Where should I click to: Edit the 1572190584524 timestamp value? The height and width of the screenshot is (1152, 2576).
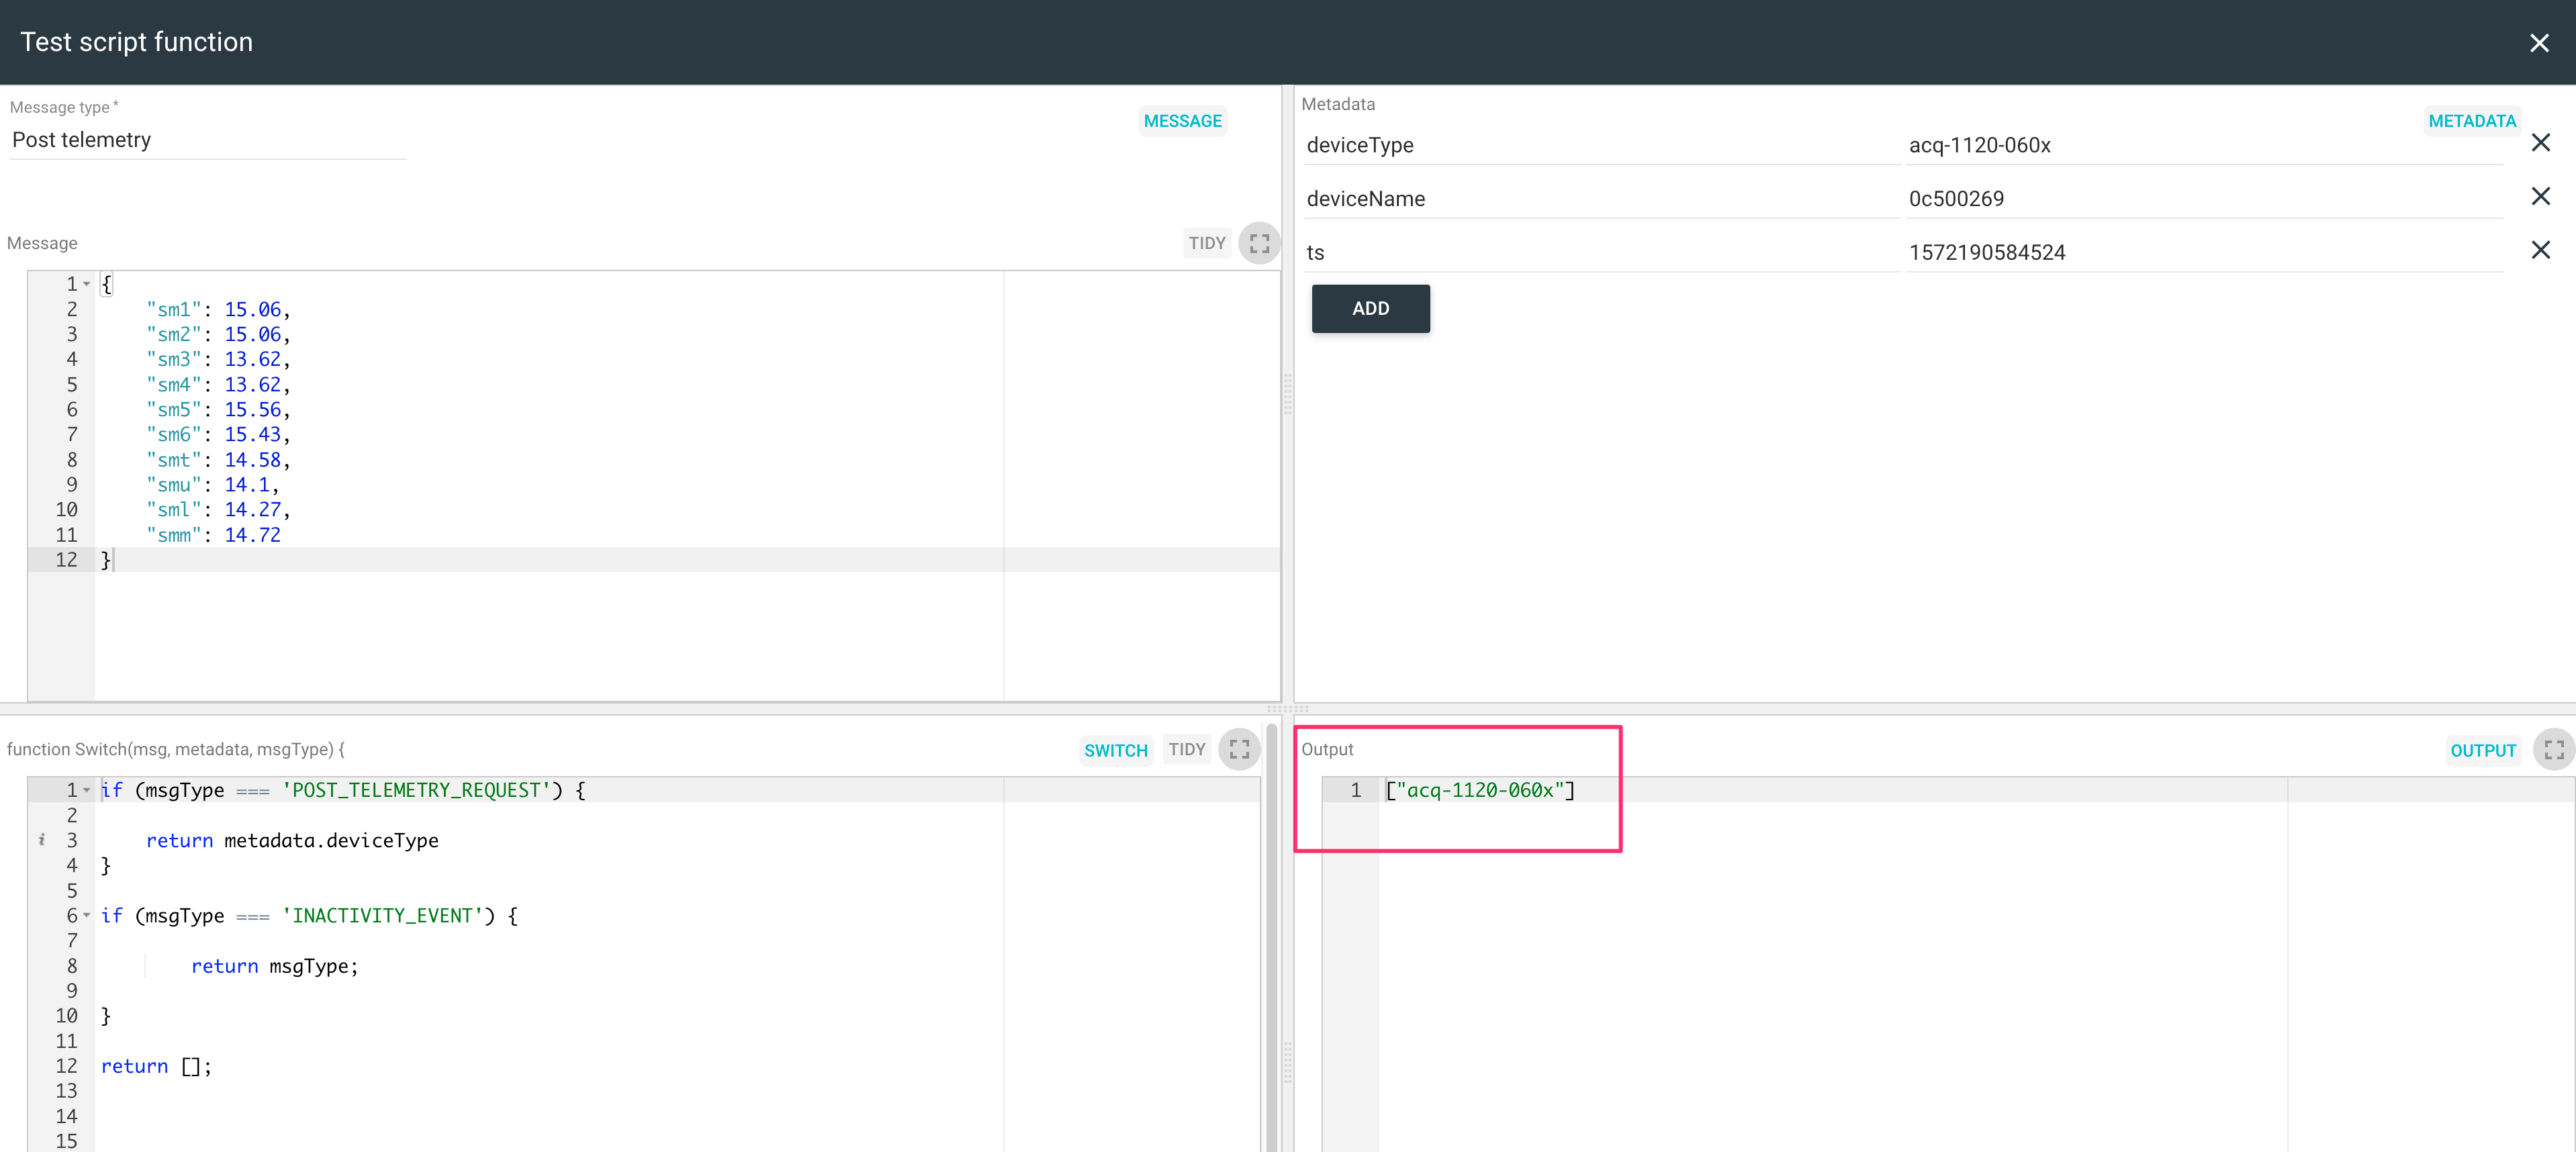pyautogui.click(x=2204, y=253)
